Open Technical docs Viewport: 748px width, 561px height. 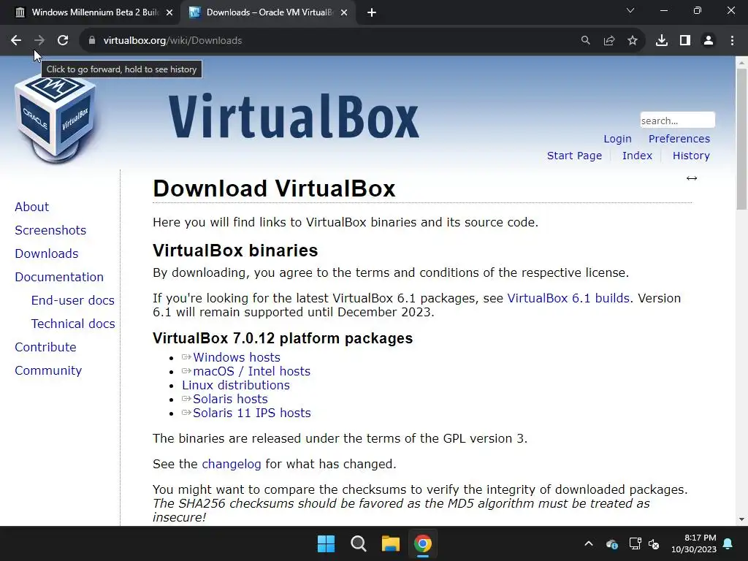[73, 324]
